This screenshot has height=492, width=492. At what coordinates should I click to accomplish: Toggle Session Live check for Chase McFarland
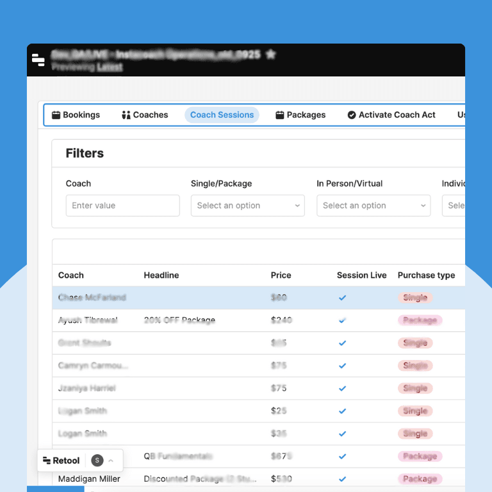[342, 297]
